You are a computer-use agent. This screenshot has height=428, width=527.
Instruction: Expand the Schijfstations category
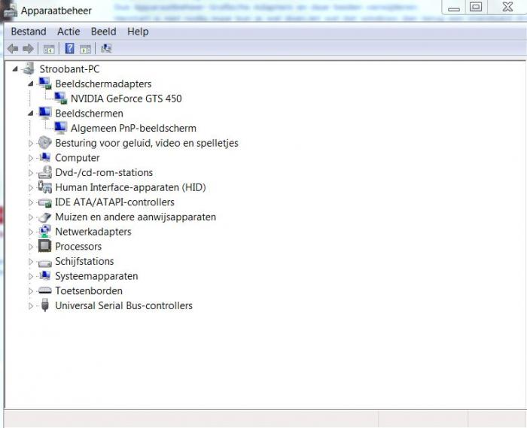31,262
